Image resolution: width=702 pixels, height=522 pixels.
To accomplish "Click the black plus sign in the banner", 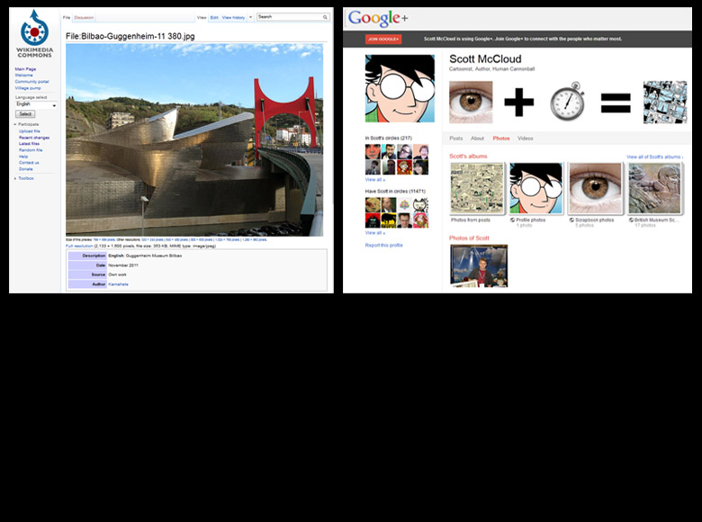I will tap(518, 102).
